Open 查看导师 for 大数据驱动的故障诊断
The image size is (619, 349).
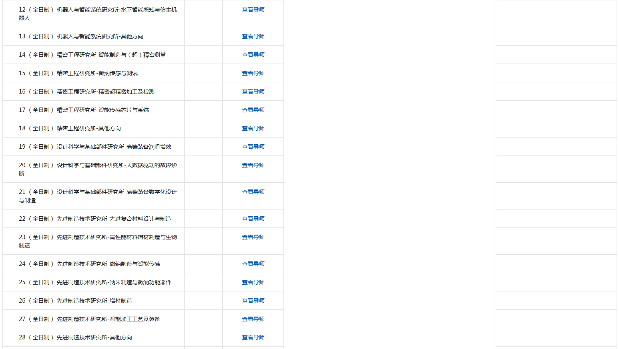(253, 165)
